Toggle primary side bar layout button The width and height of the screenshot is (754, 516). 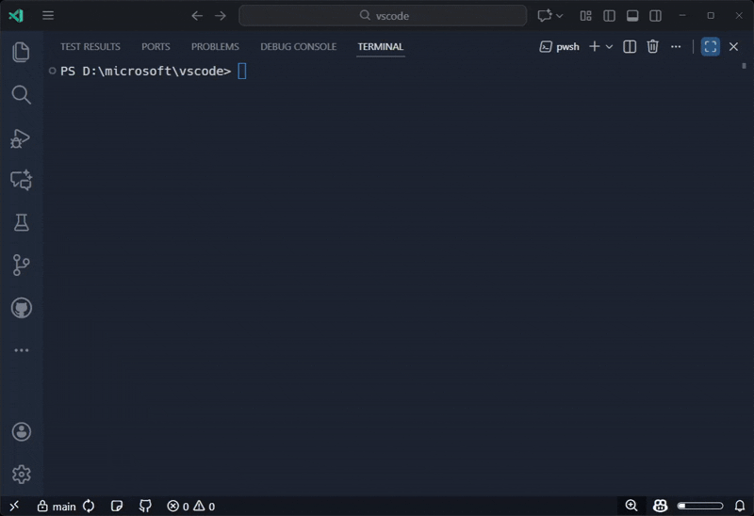click(609, 16)
